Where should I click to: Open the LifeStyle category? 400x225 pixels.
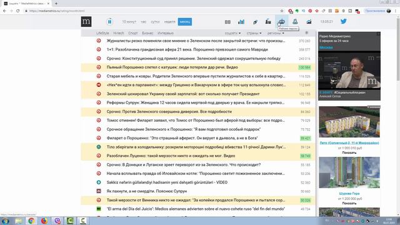click(x=102, y=33)
